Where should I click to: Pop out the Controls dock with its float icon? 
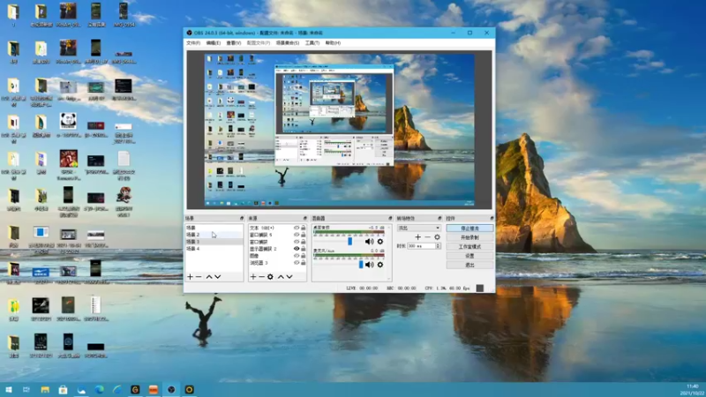point(492,218)
